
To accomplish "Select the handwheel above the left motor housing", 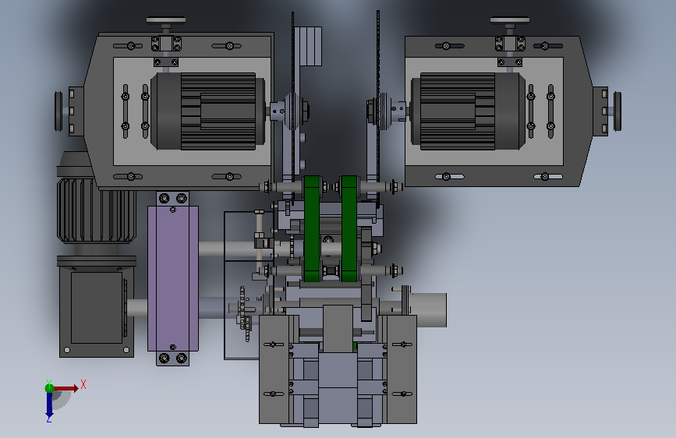I will pyautogui.click(x=166, y=20).
